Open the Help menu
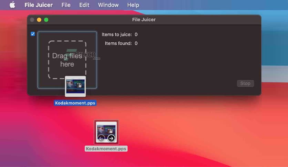The image size is (288, 167). (133, 5)
